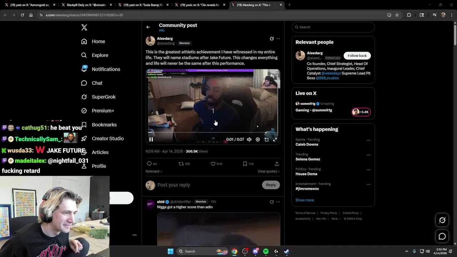
Task: Click the browser home button
Action: [x=31, y=15]
